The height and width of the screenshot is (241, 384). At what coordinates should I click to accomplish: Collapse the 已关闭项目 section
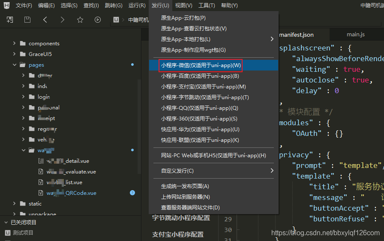(x=6, y=223)
